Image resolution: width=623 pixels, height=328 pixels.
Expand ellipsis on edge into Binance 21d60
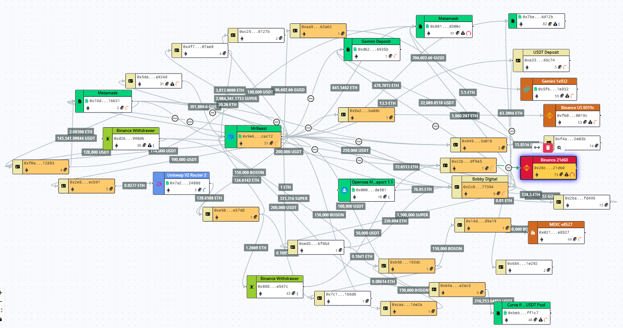508,168
